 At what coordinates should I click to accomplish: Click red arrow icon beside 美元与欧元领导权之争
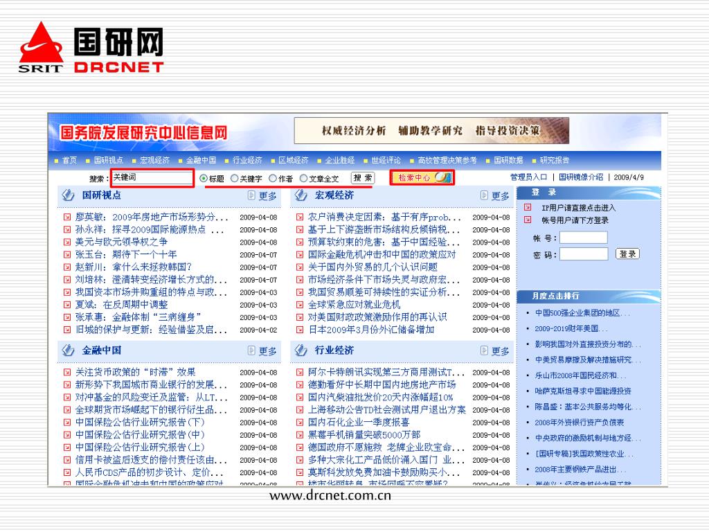click(67, 242)
